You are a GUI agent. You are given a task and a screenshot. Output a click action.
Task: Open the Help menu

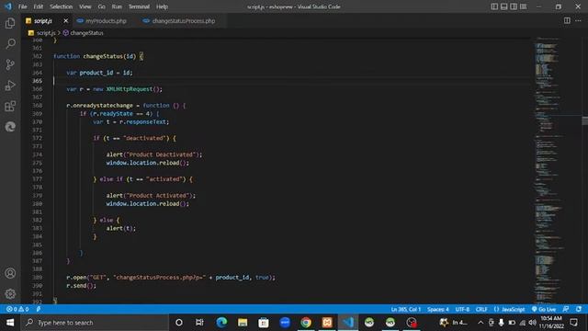click(x=162, y=6)
